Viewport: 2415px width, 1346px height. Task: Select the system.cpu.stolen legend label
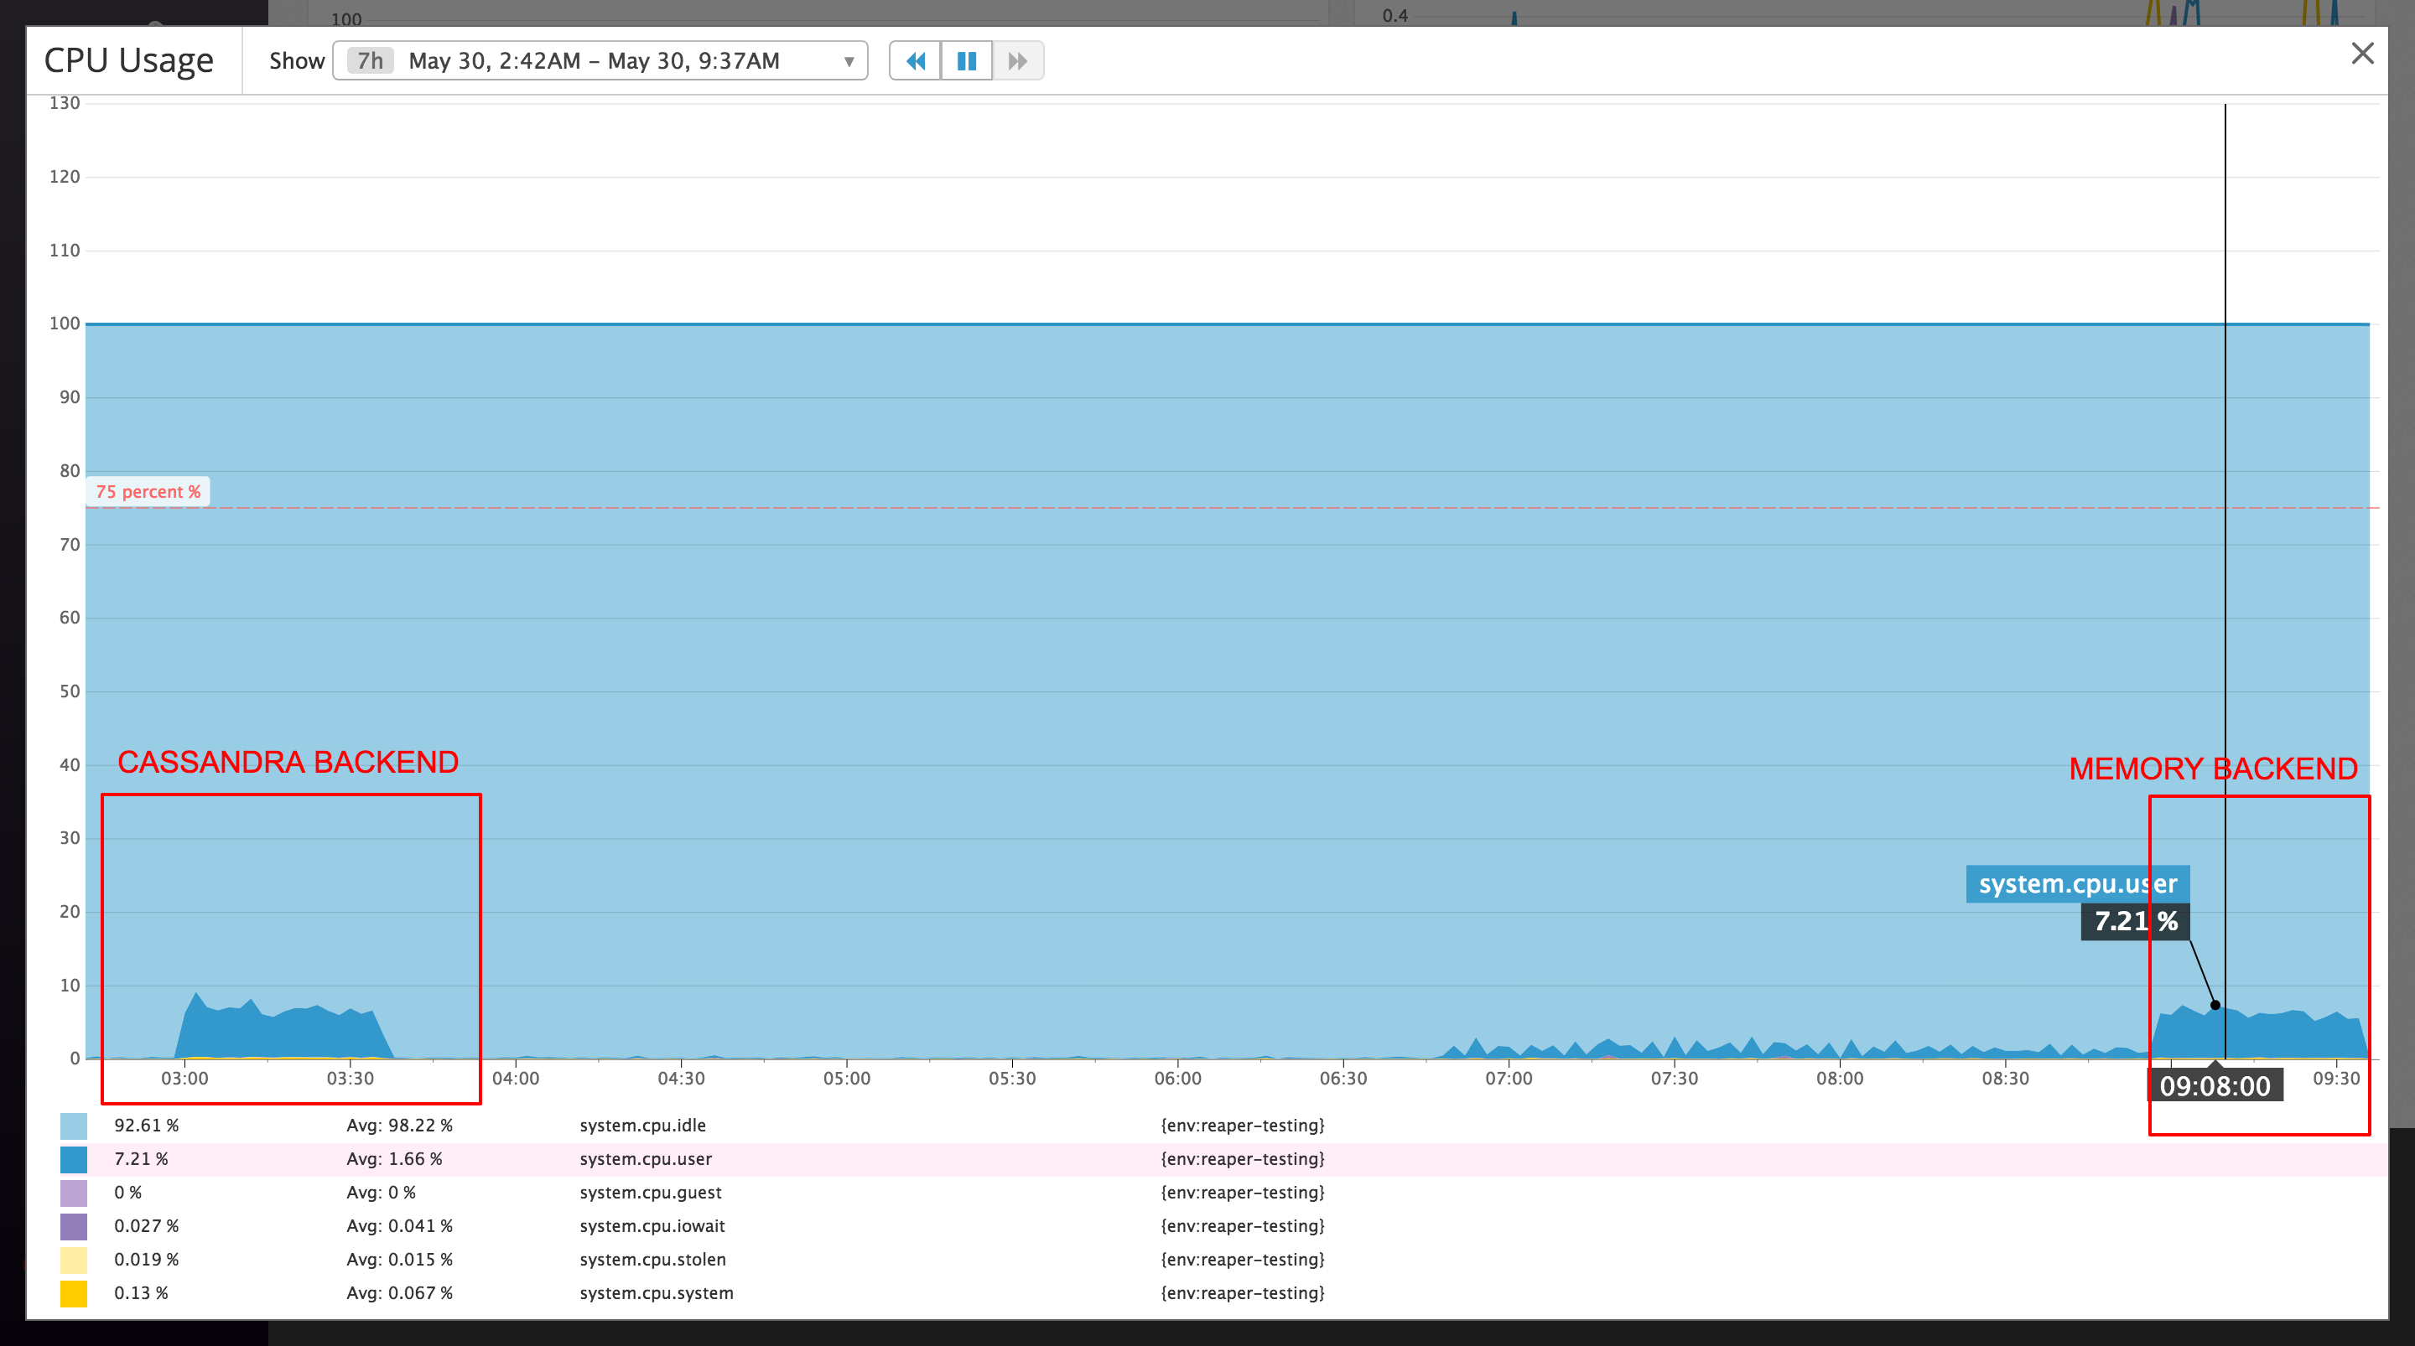pos(653,1260)
